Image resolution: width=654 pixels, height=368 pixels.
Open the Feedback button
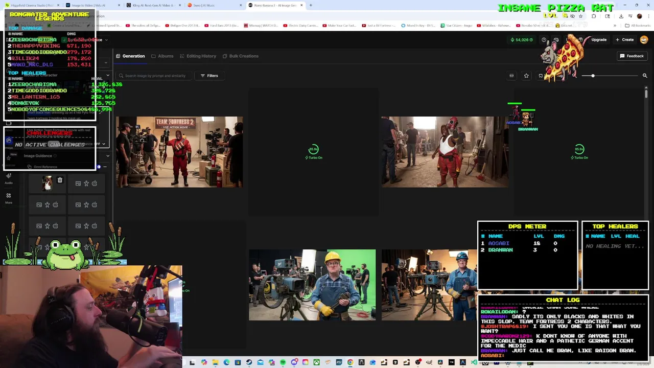pyautogui.click(x=632, y=56)
